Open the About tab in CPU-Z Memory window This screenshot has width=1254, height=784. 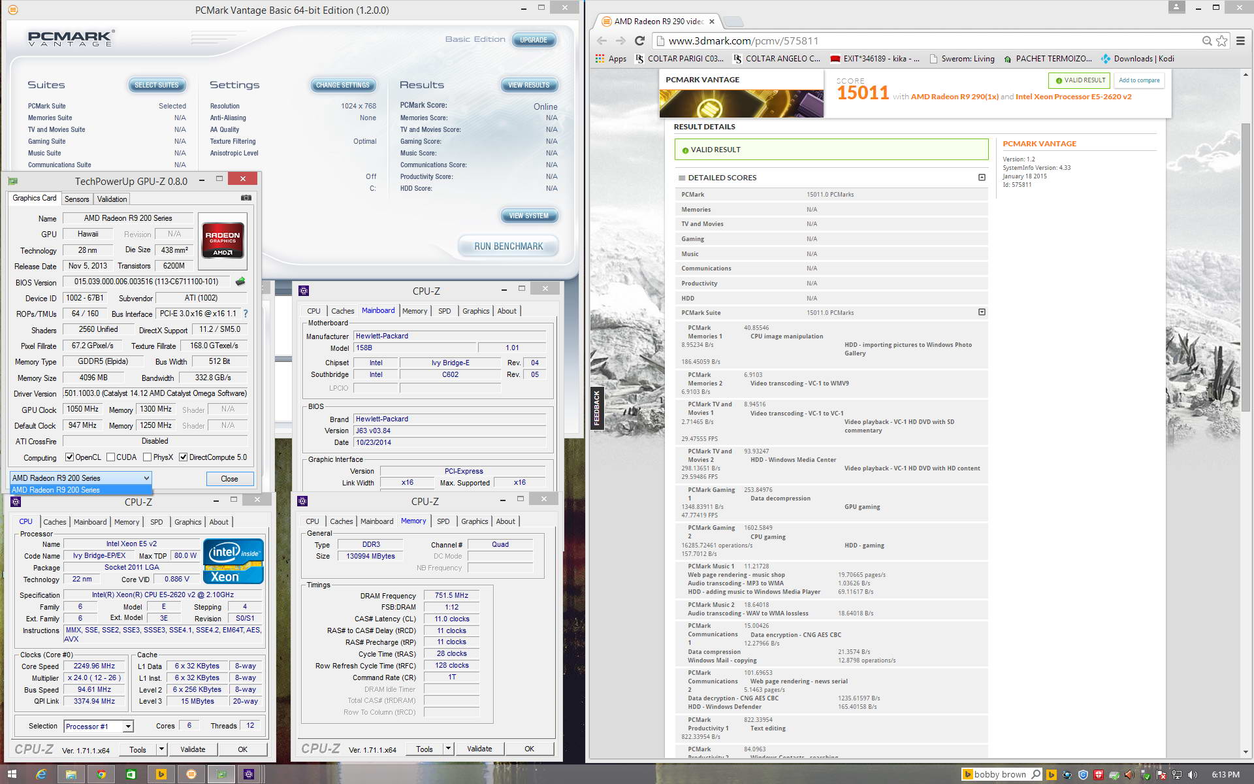[x=506, y=521]
